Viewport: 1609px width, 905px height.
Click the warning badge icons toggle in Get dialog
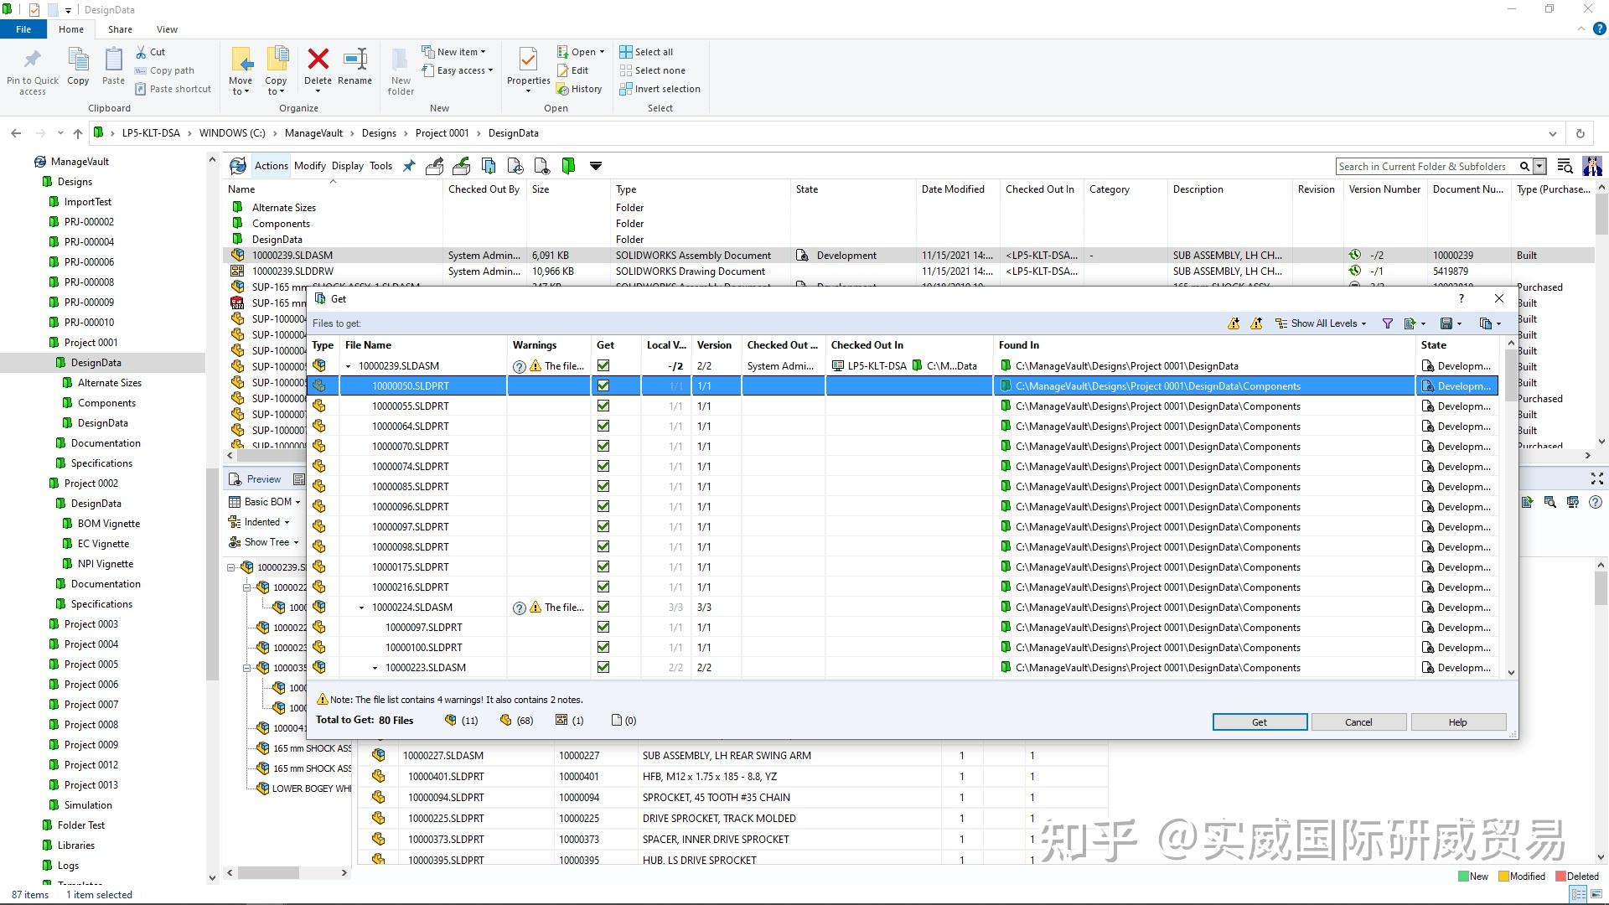1234,323
